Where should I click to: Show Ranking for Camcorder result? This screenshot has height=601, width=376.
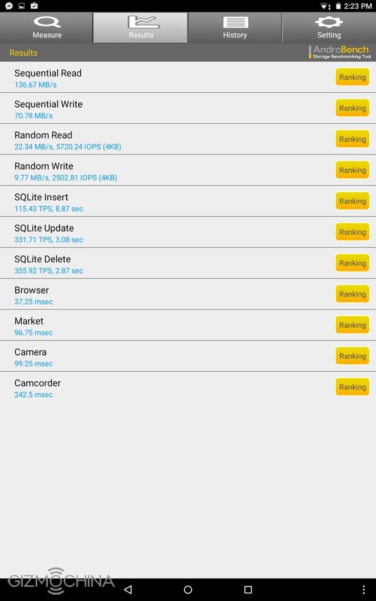352,387
